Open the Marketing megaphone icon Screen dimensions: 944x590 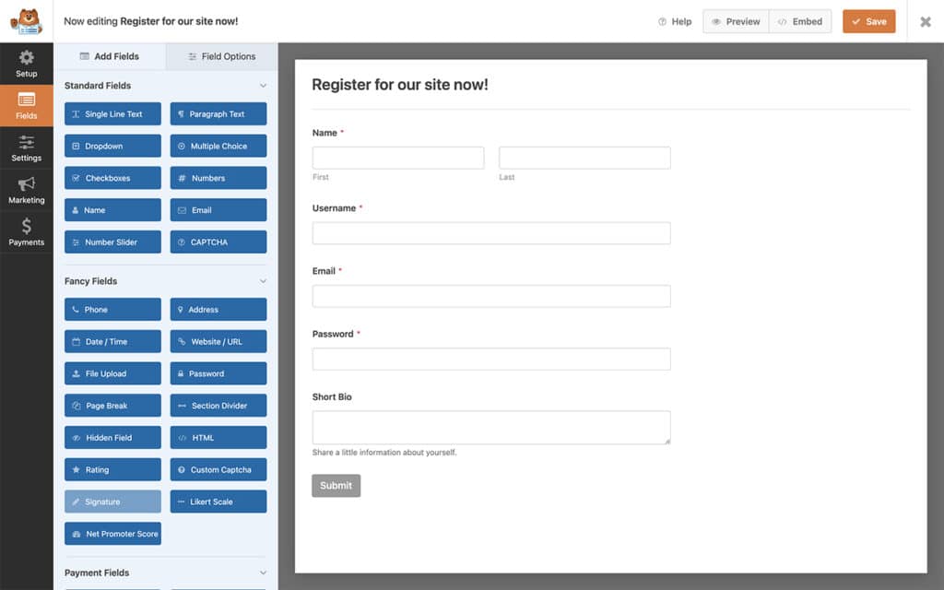[x=26, y=189]
